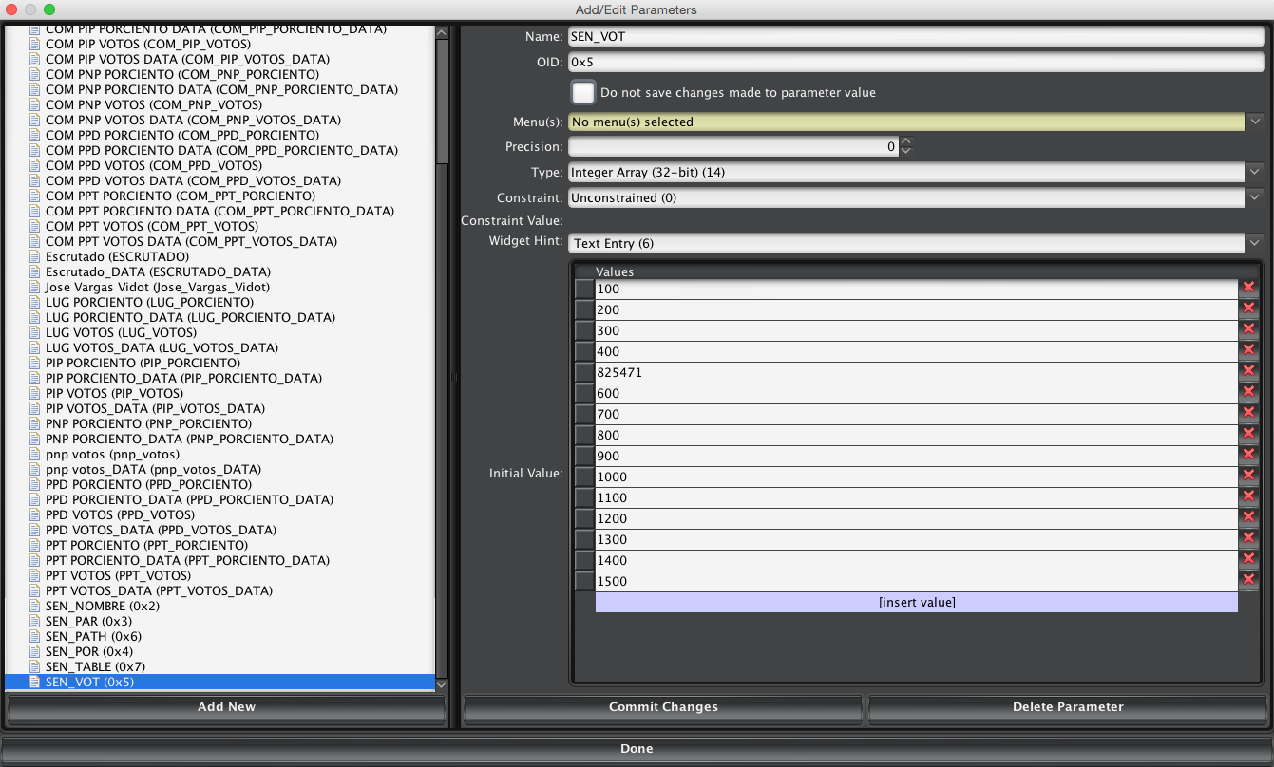Click the Commit Changes button
The image size is (1274, 767).
(662, 707)
